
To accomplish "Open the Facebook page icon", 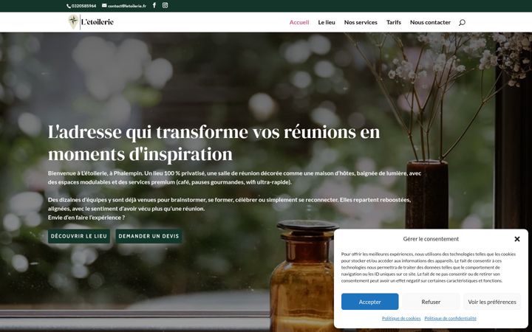I will 154,5.
